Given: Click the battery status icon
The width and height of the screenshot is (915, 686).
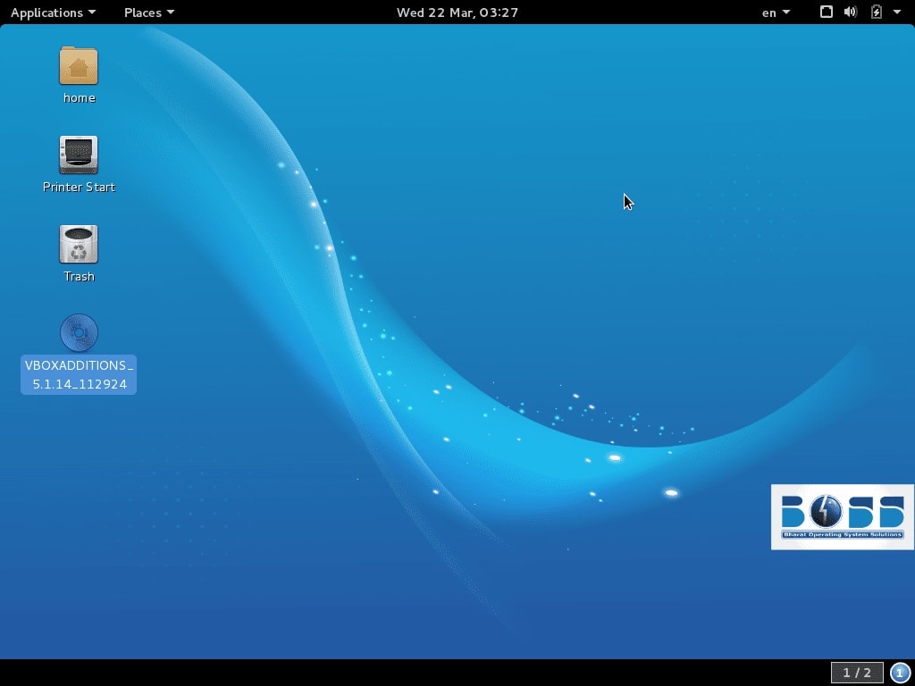Looking at the screenshot, I should point(876,12).
